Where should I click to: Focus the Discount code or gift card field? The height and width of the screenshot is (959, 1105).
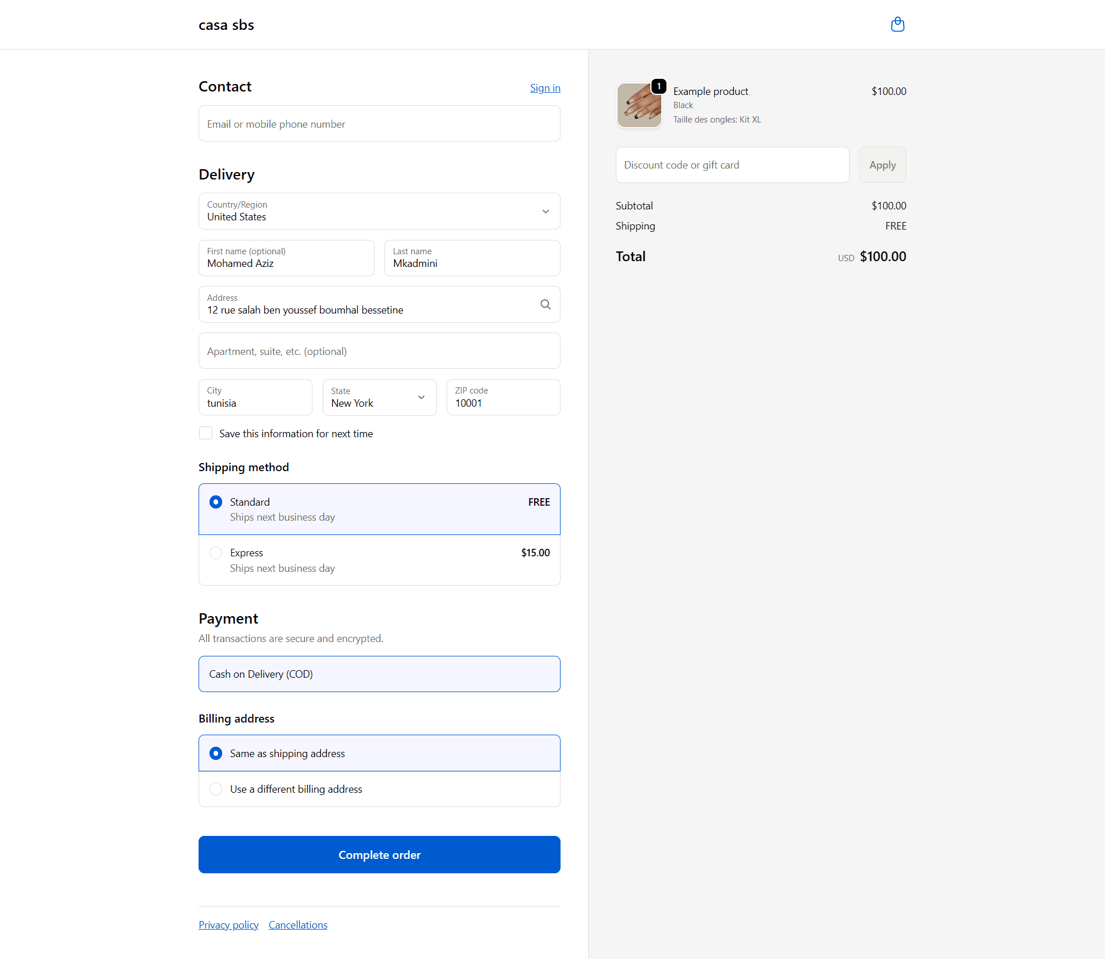click(x=732, y=165)
